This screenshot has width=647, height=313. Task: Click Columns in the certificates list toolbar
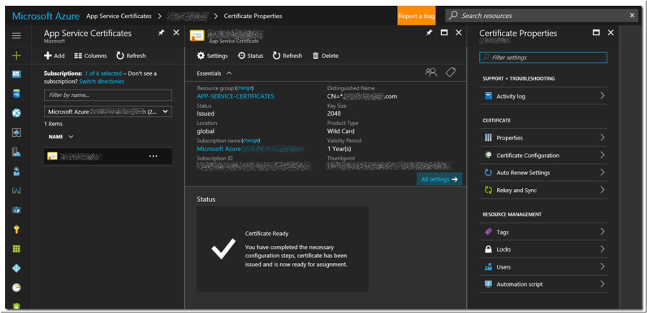(x=90, y=56)
